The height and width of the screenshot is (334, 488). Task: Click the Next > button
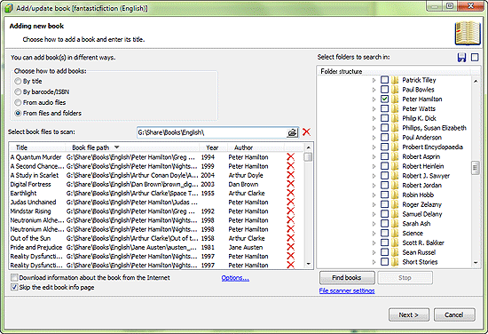409,314
